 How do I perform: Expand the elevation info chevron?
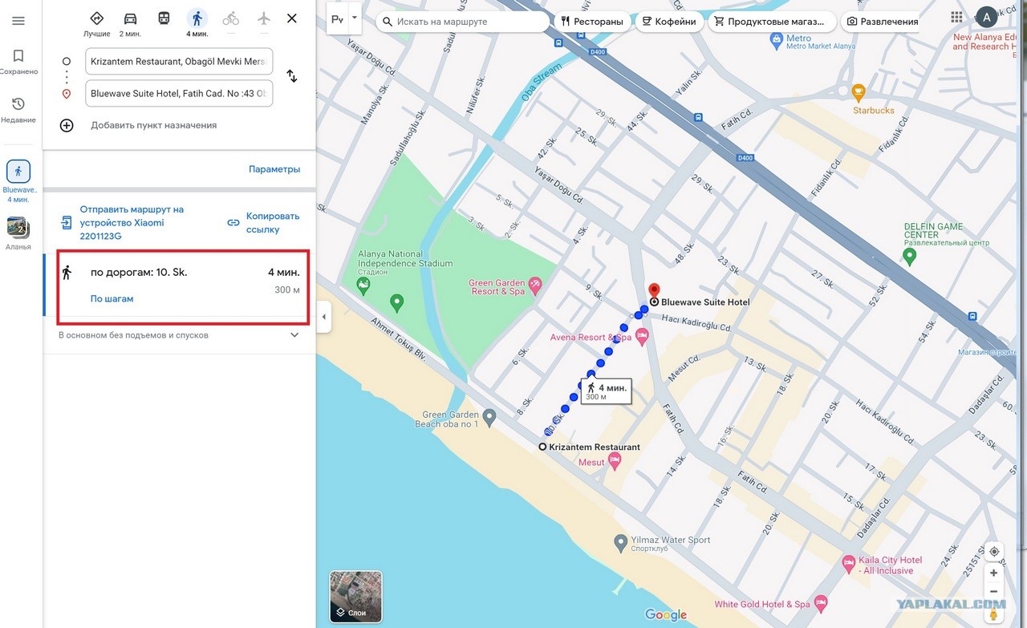(294, 335)
